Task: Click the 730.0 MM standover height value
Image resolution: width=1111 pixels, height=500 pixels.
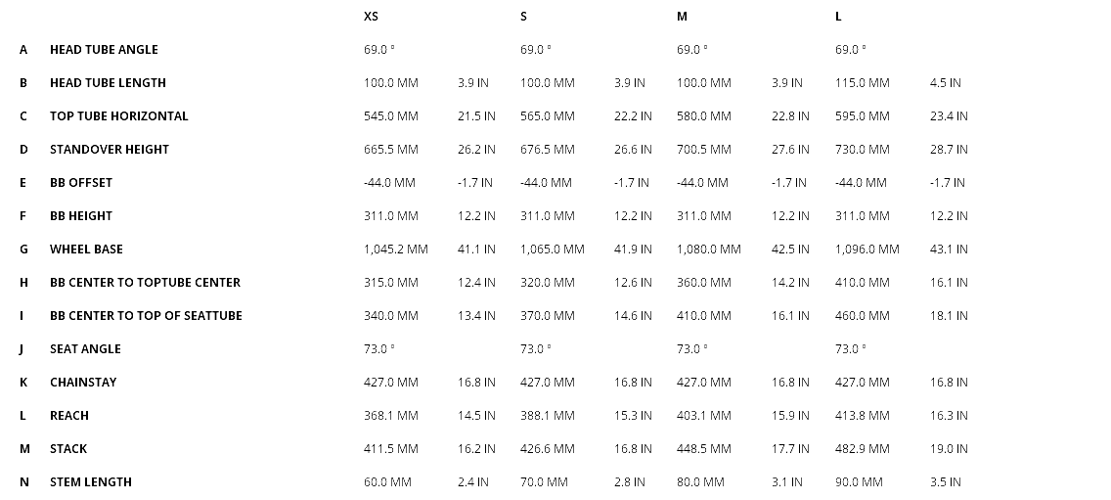Action: (x=863, y=150)
